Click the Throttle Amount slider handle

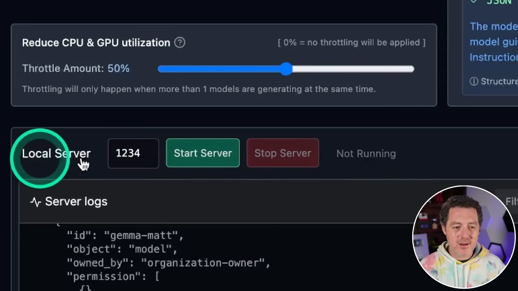pyautogui.click(x=286, y=69)
